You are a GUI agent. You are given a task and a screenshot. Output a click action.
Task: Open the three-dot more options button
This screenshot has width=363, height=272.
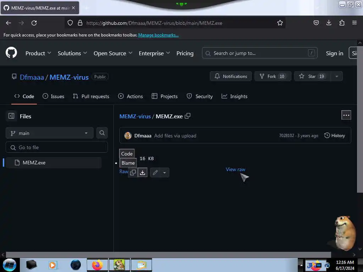click(346, 115)
